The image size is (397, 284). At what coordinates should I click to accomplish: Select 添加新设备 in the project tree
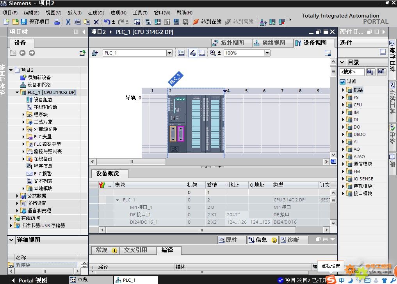click(39, 77)
